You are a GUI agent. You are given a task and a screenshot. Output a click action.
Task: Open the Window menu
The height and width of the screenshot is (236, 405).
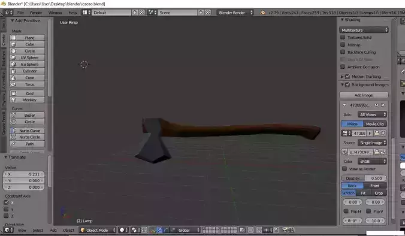[x=55, y=13]
